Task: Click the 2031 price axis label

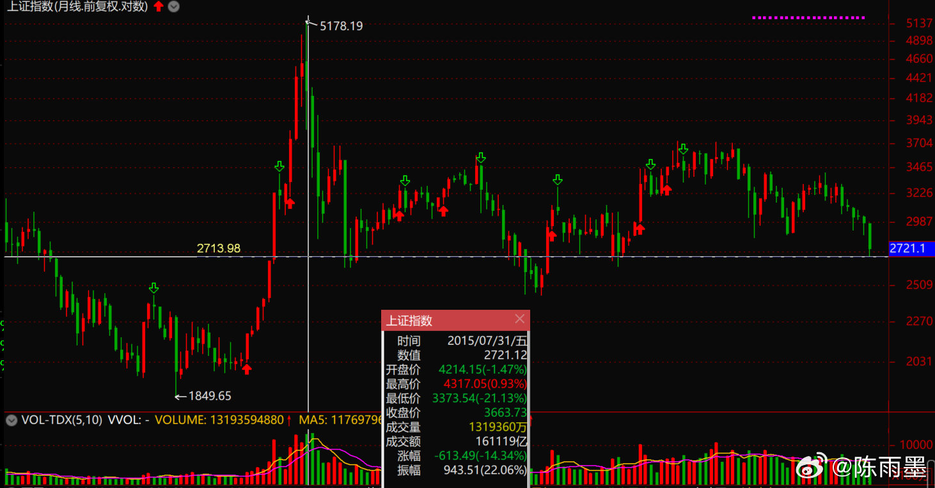Action: (x=920, y=362)
